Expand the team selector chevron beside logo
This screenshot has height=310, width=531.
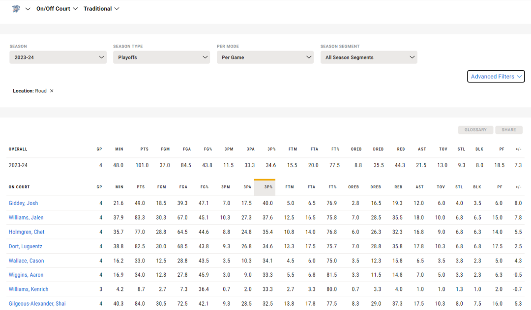[28, 9]
